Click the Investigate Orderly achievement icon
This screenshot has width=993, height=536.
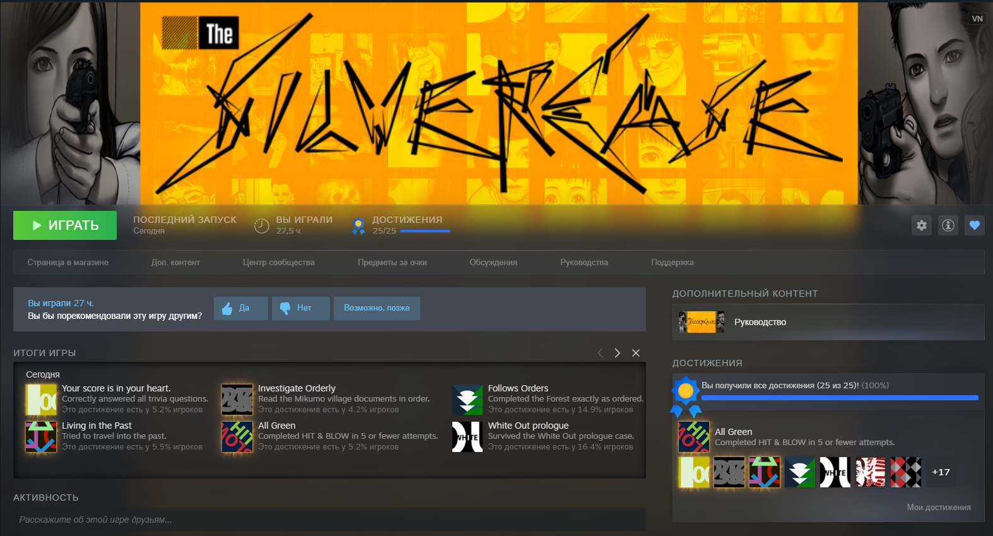point(237,399)
